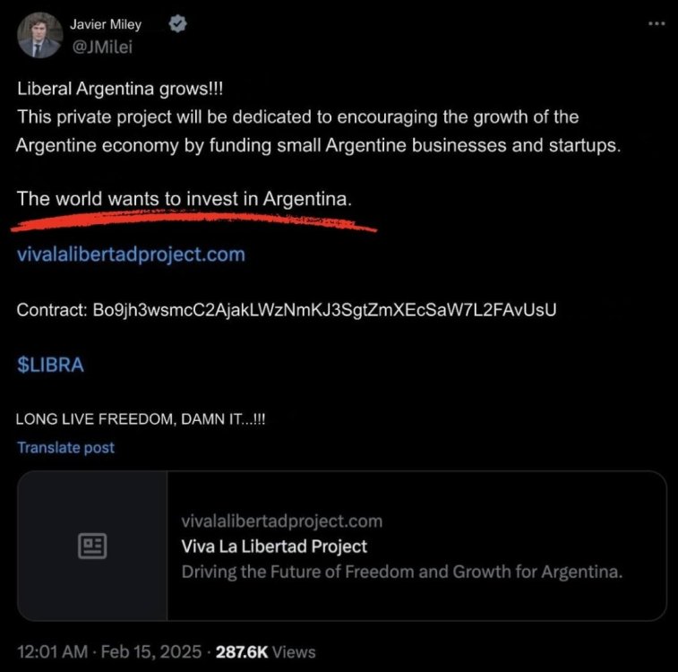This screenshot has width=678, height=672.
Task: Click the underlined 'world wants to invest' sentence
Action: coord(185,199)
